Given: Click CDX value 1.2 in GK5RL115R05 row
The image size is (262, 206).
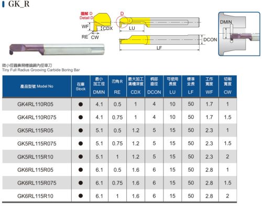Looking at the screenshot, I should [x=136, y=130].
